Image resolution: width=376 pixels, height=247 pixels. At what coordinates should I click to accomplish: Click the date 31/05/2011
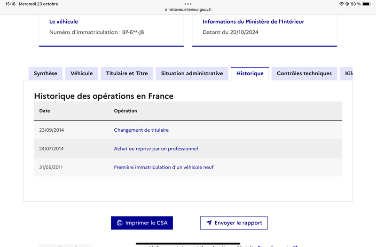click(x=51, y=167)
